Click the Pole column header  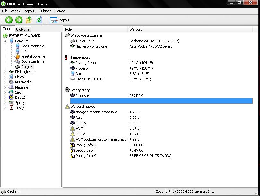point(95,29)
